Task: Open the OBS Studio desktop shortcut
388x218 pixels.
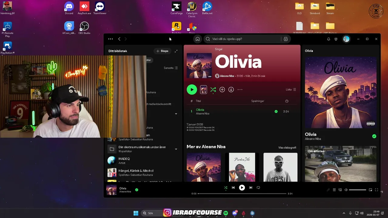Action: (84, 28)
